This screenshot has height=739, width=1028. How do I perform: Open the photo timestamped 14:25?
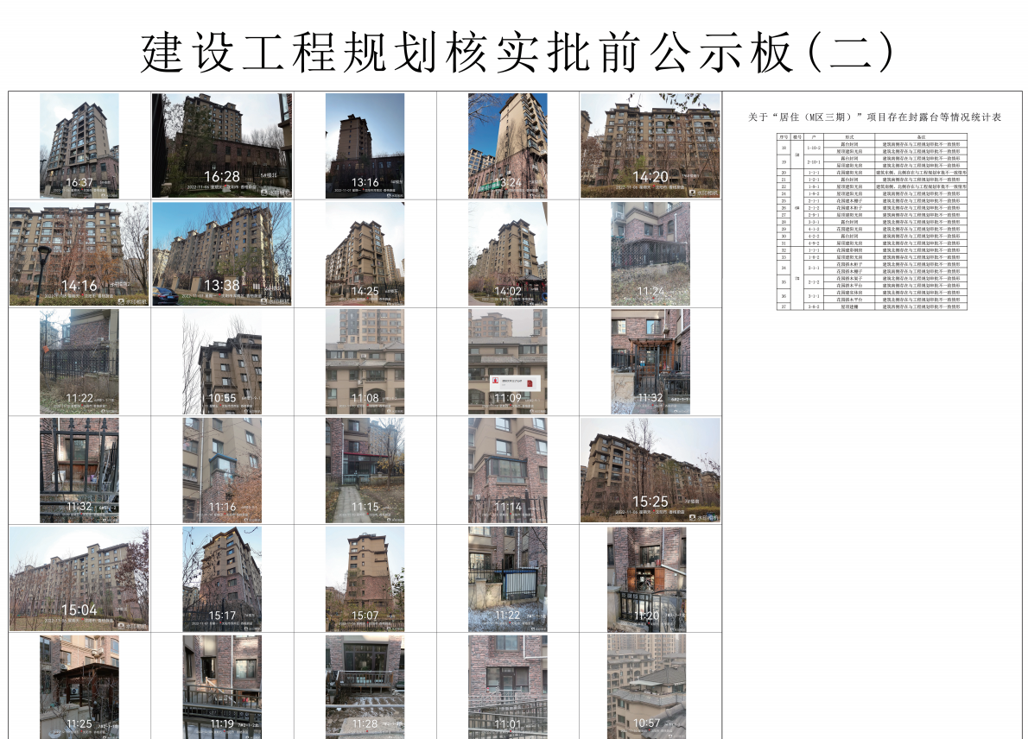pos(365,254)
